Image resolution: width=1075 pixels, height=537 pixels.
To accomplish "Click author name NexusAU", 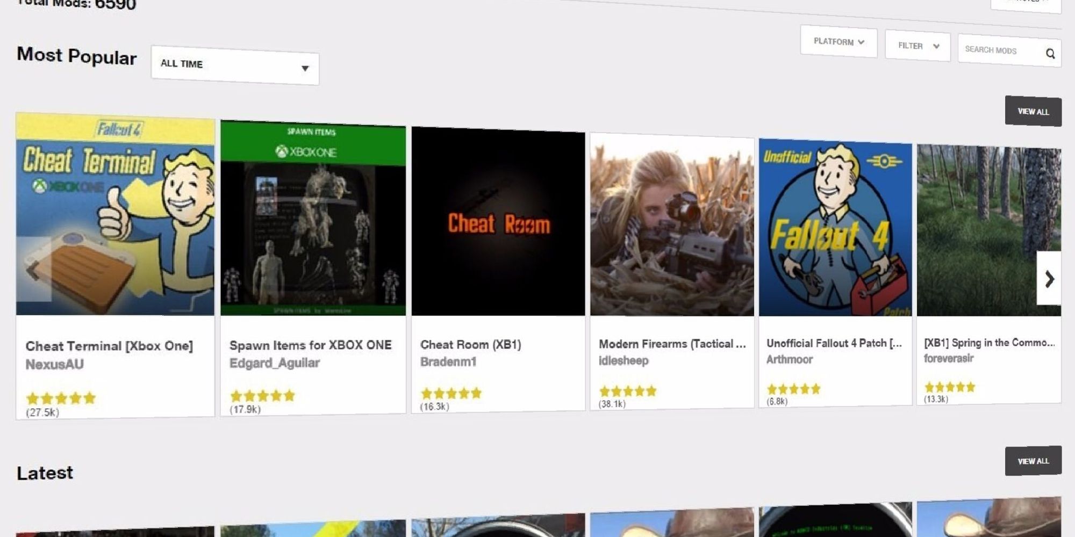I will pos(55,365).
